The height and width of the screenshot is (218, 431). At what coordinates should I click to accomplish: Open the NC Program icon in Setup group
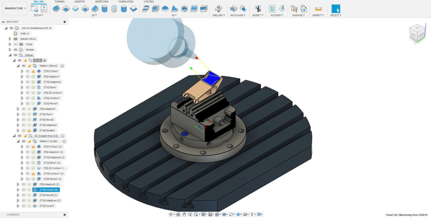click(44, 8)
